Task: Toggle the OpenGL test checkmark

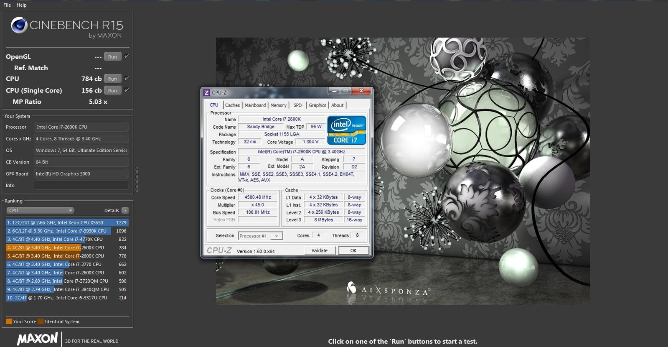Action: pyautogui.click(x=127, y=56)
